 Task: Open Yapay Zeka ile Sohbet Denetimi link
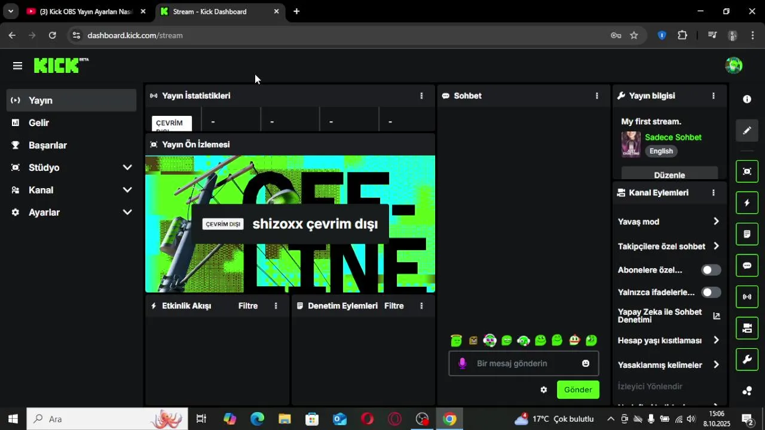point(669,316)
